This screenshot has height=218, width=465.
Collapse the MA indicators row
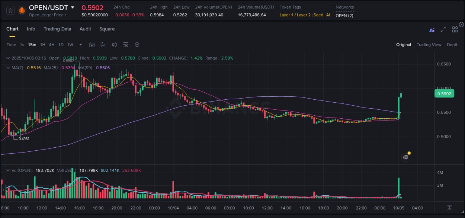click(x=7, y=68)
